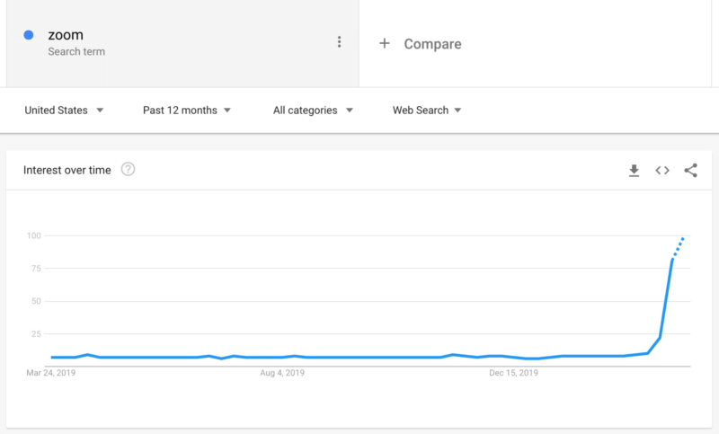Add a Compare search term
This screenshot has width=719, height=434.
[x=432, y=44]
